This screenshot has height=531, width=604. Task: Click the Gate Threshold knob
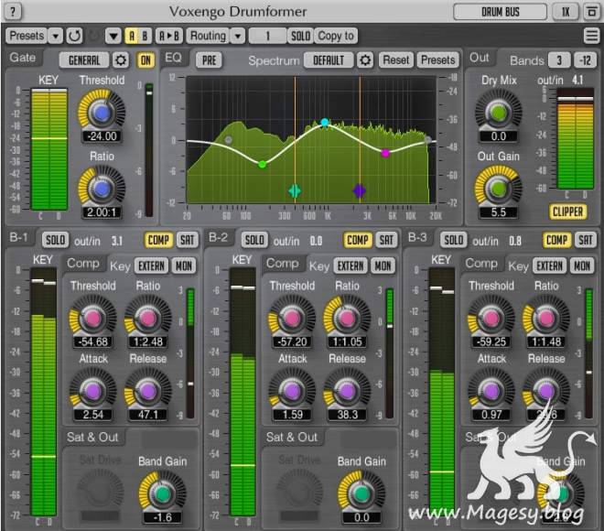[x=102, y=112]
